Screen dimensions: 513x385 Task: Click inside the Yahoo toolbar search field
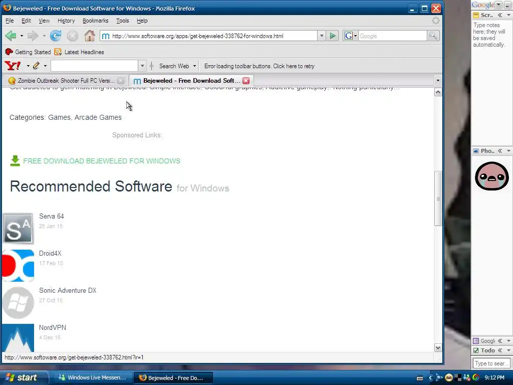[94, 66]
